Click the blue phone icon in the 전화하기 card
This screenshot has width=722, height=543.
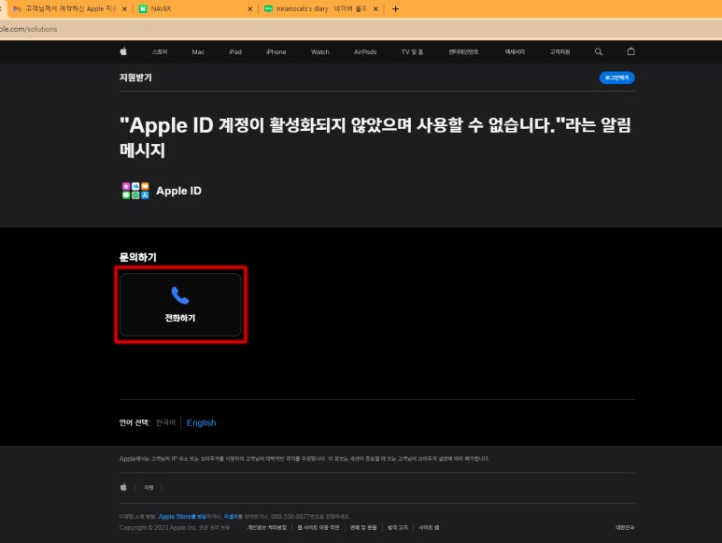[x=180, y=295]
